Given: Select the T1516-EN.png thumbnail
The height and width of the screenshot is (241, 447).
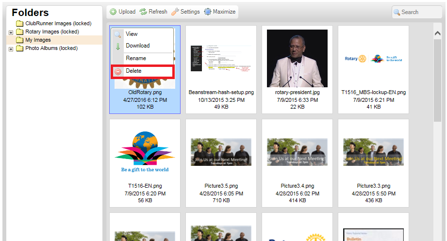Looking at the screenshot, I should click(x=145, y=152).
